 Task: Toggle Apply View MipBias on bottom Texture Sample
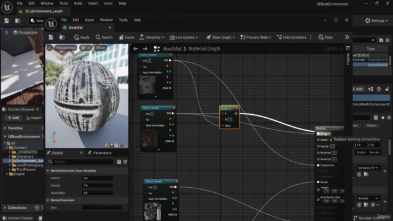[x=146, y=199]
